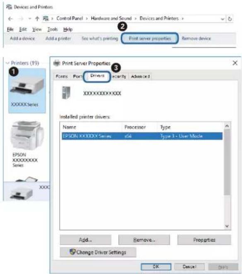Click Control Panel in breadcrumb path
Screen dimensions: 242x274
click(70, 18)
